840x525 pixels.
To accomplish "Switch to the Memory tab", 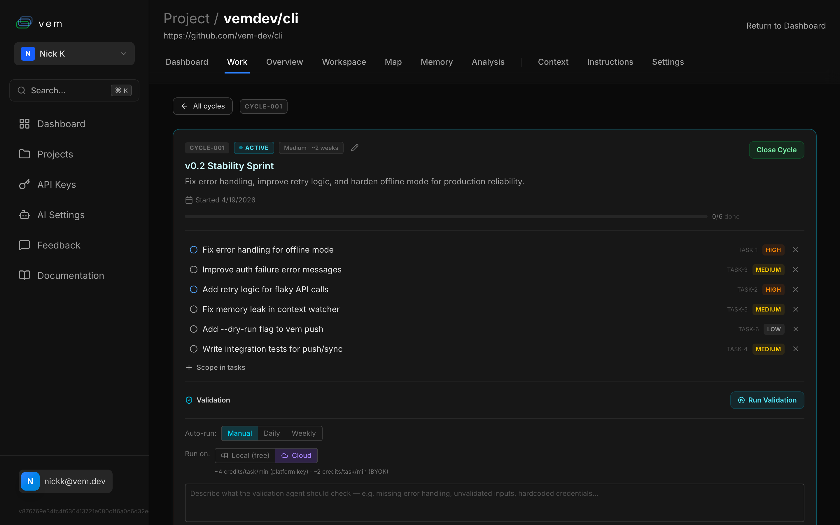I will [436, 62].
